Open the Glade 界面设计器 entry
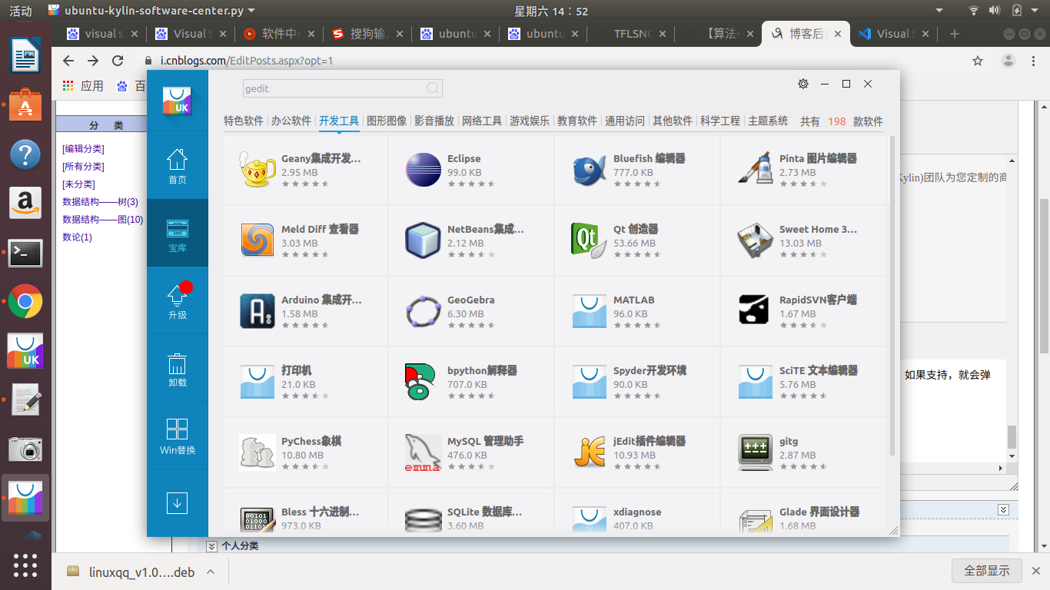The image size is (1050, 590). point(802,512)
